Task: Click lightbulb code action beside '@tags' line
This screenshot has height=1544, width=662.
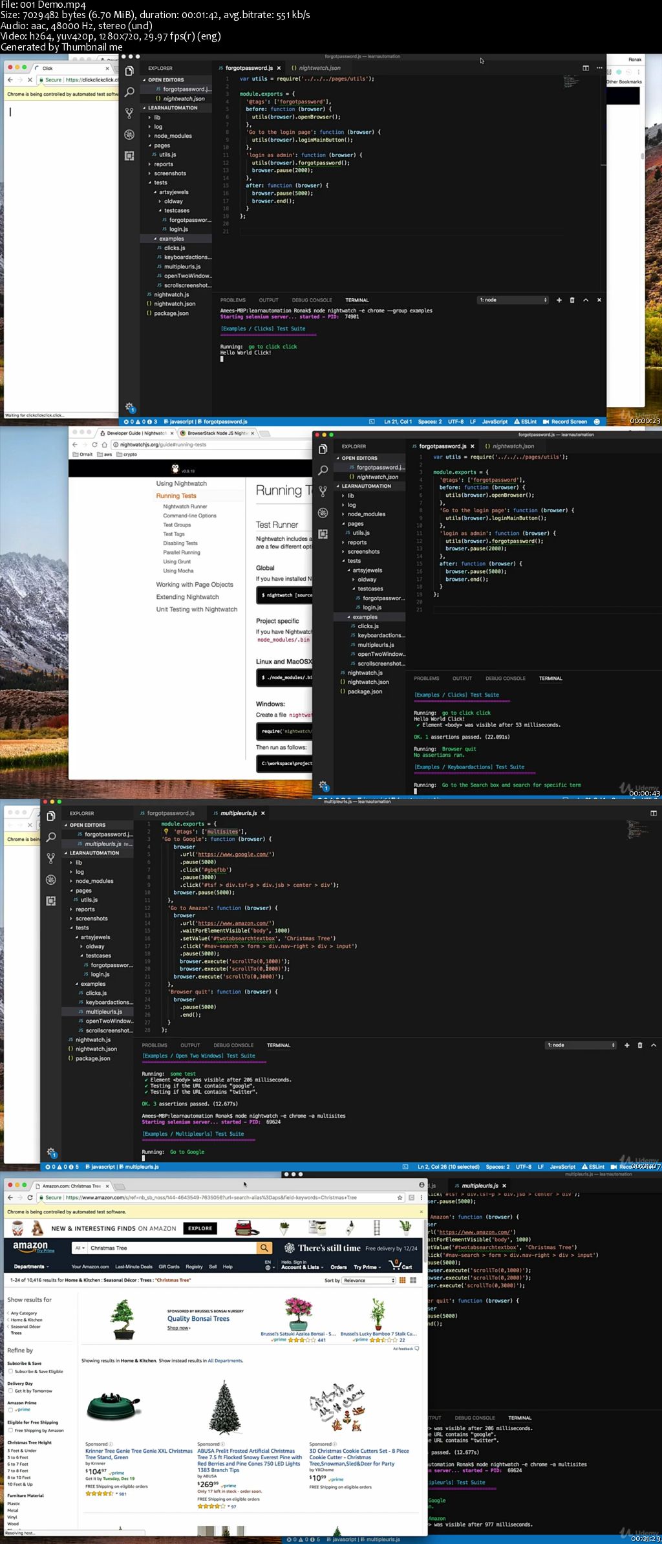Action: pyautogui.click(x=166, y=832)
